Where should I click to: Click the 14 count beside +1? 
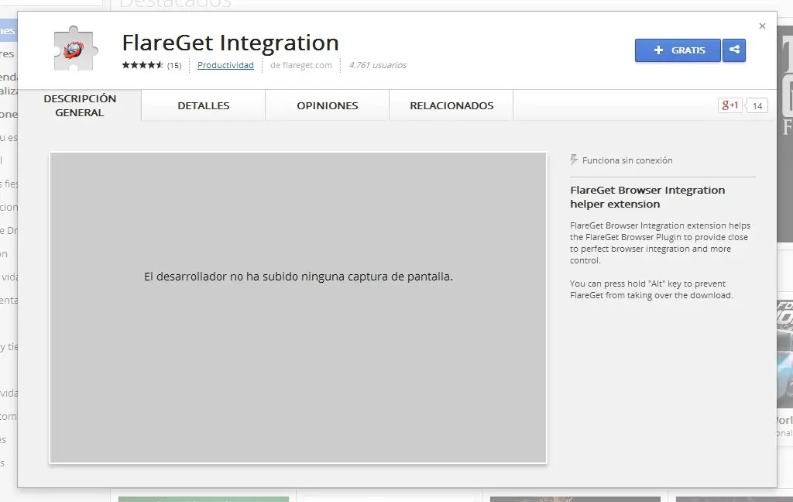click(757, 106)
